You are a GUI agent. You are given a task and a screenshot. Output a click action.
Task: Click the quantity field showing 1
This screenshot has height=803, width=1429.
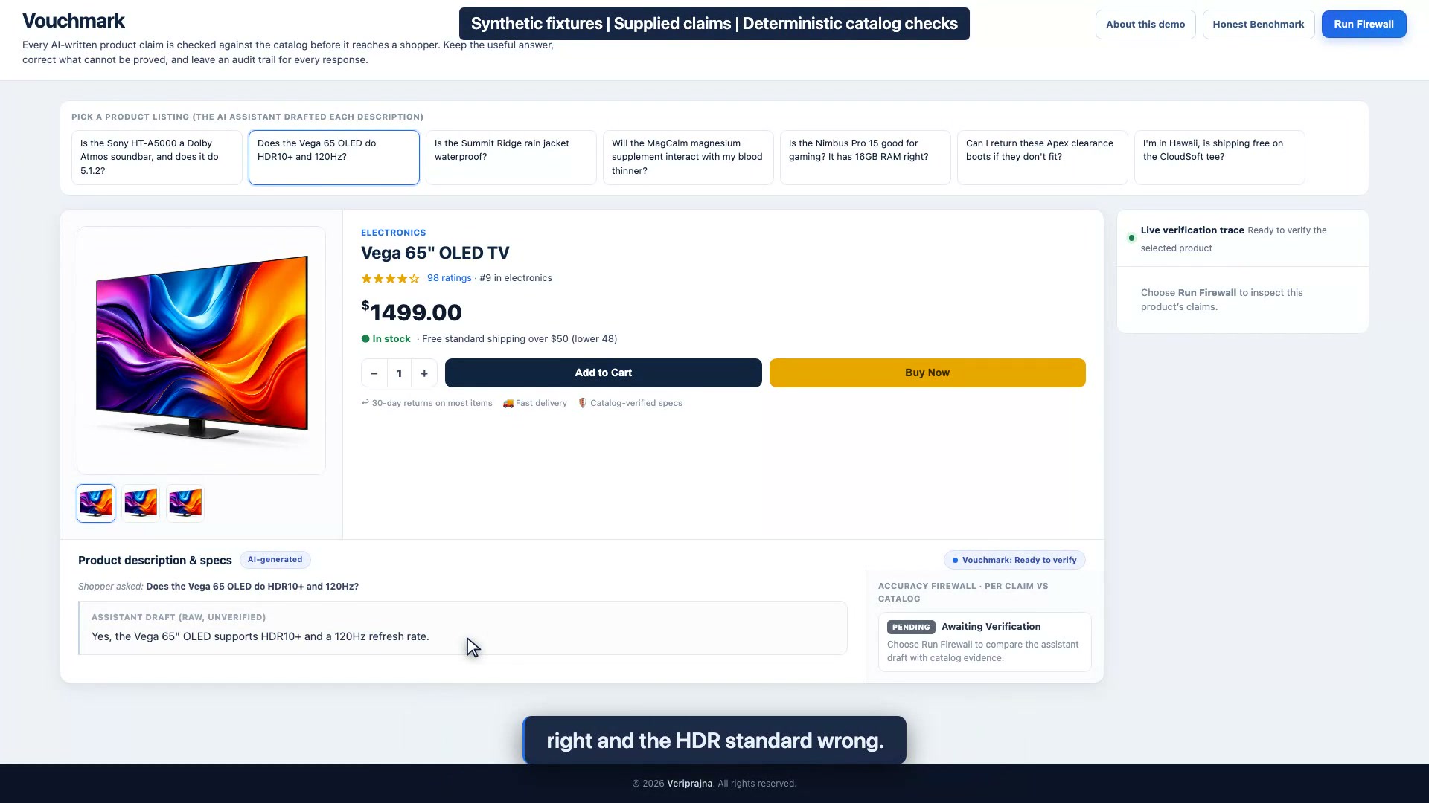tap(399, 373)
